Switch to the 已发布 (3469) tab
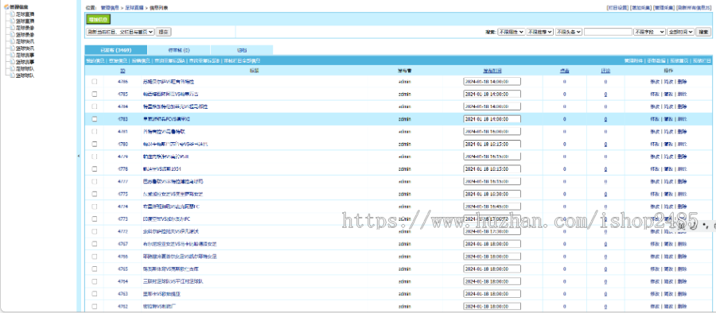This screenshot has width=716, height=313. 116,50
